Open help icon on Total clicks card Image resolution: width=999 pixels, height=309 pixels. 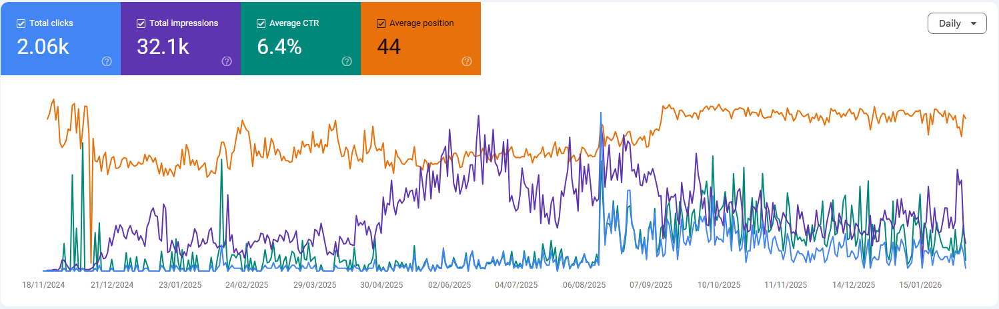tap(107, 61)
